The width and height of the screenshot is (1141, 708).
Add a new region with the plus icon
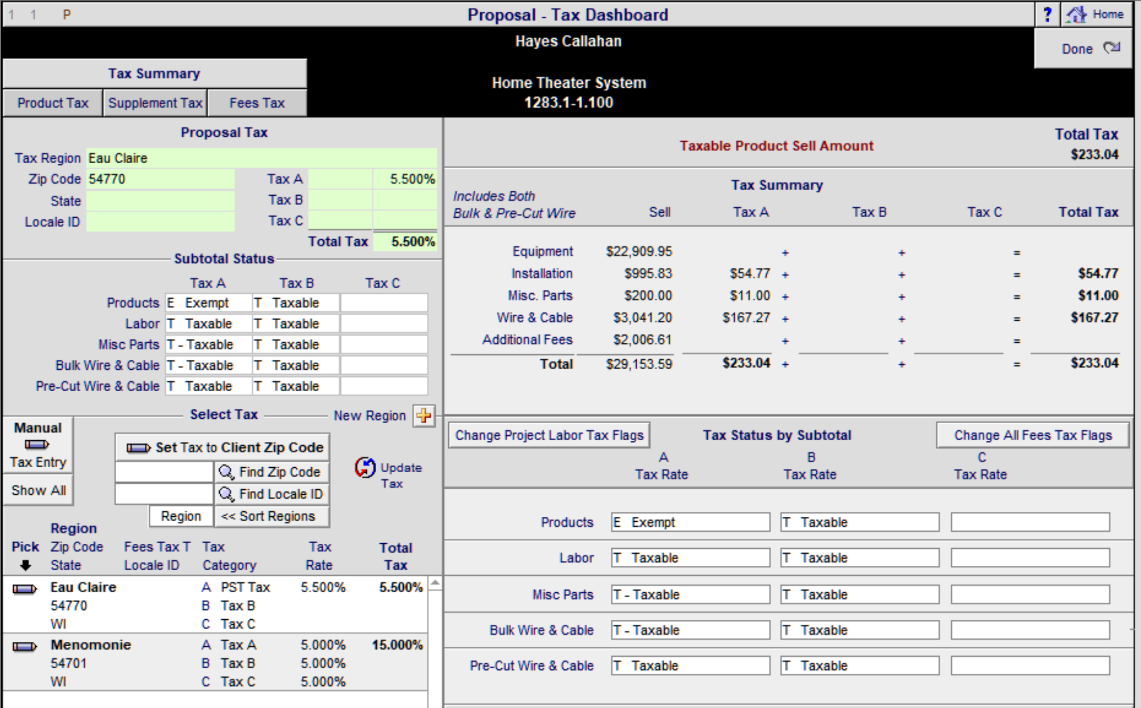coord(424,416)
